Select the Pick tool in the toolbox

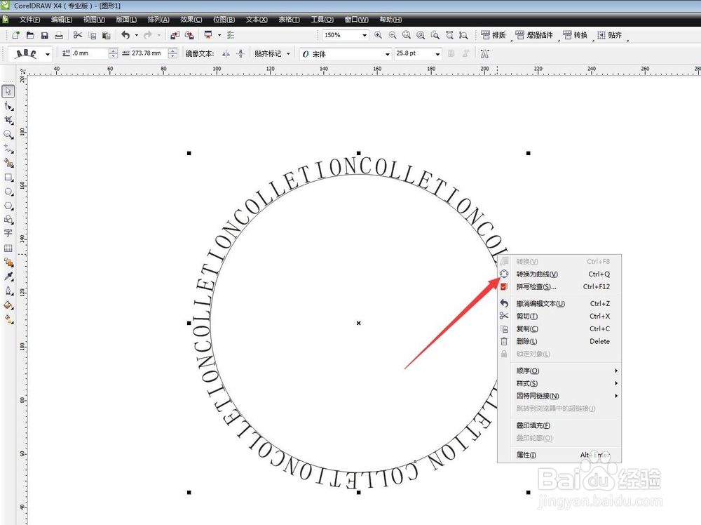pos(8,91)
